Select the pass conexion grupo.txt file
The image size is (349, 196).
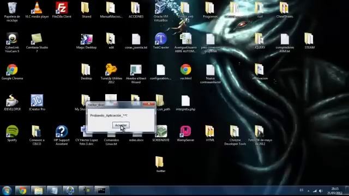pos(210,42)
